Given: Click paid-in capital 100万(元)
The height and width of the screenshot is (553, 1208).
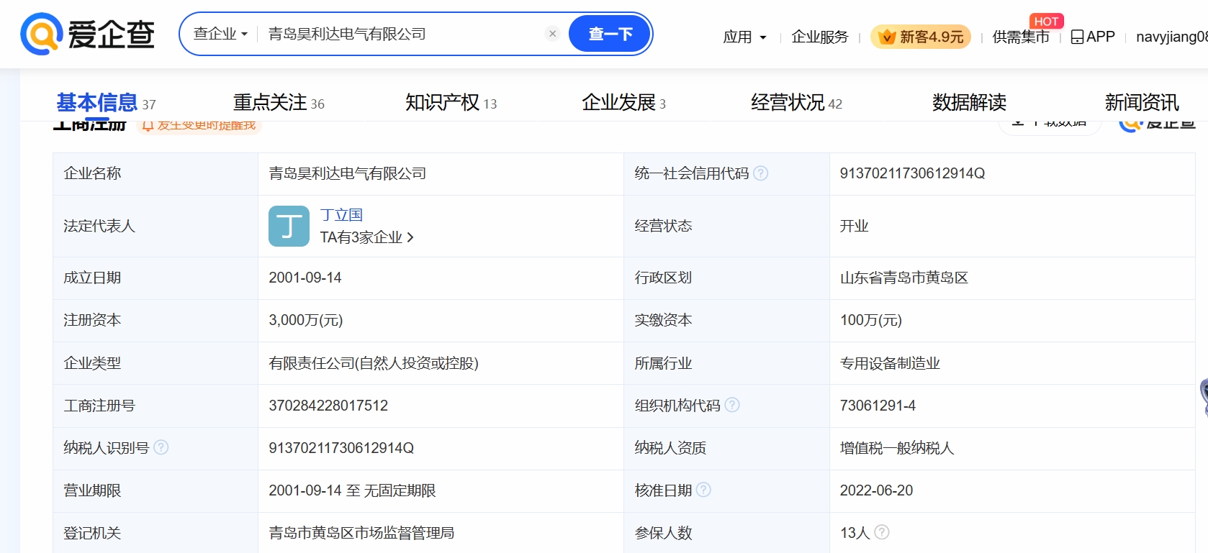Looking at the screenshot, I should (871, 320).
